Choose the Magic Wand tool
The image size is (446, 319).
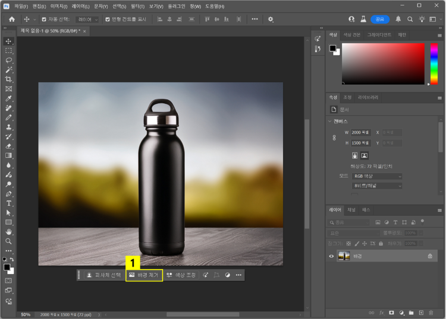click(x=9, y=69)
